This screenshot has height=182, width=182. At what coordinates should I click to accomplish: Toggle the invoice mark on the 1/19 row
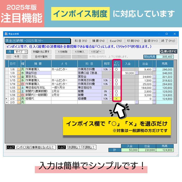point(116,84)
